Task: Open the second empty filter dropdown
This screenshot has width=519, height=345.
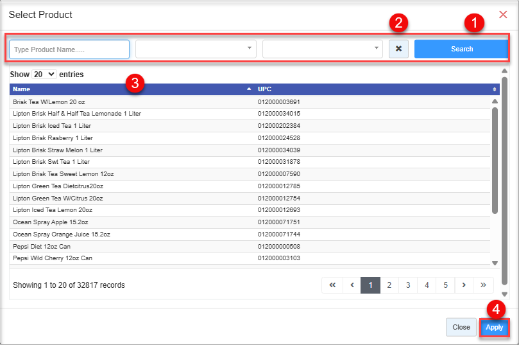Action: point(322,49)
